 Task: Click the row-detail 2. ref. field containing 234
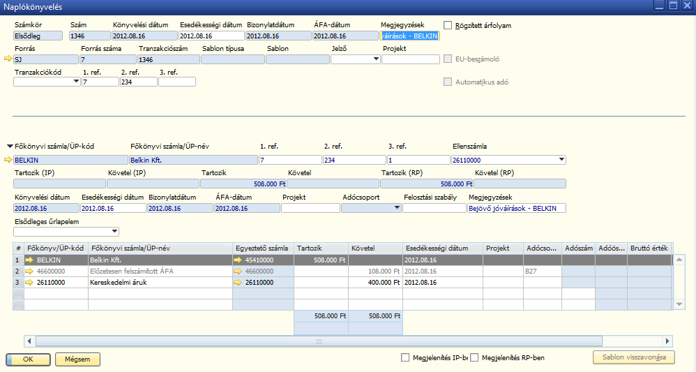point(354,160)
